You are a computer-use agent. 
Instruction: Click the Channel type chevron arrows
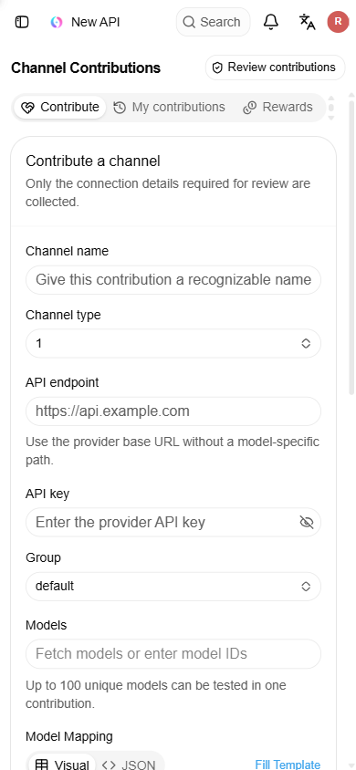pyautogui.click(x=306, y=343)
